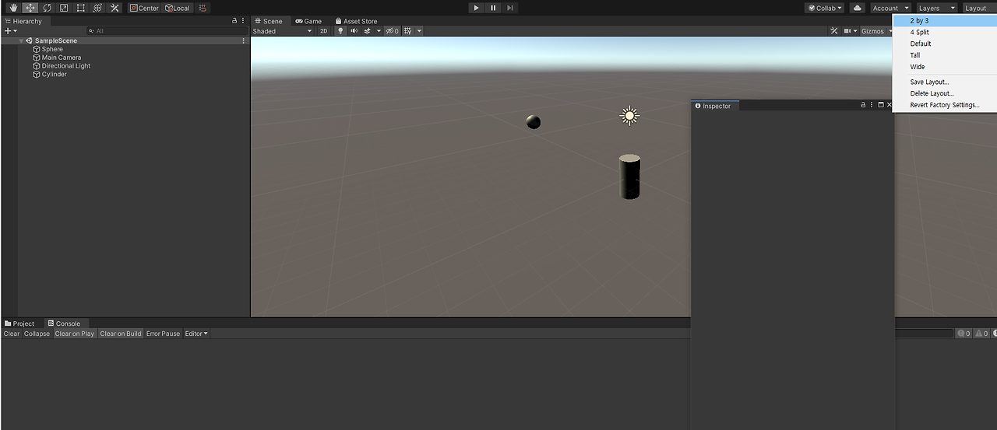This screenshot has width=997, height=430.
Task: Select the Rotate tool
Action: coord(47,8)
